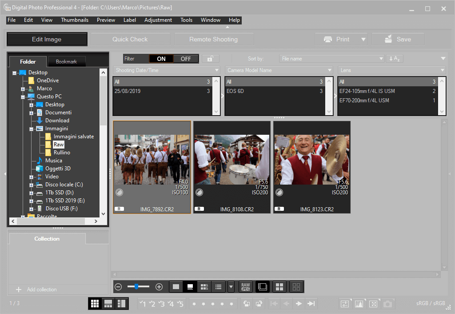Zoom out thumbnails with minus icon

coord(118,287)
